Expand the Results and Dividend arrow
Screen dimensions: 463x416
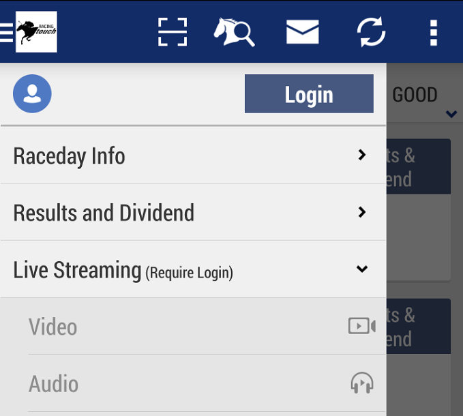362,212
